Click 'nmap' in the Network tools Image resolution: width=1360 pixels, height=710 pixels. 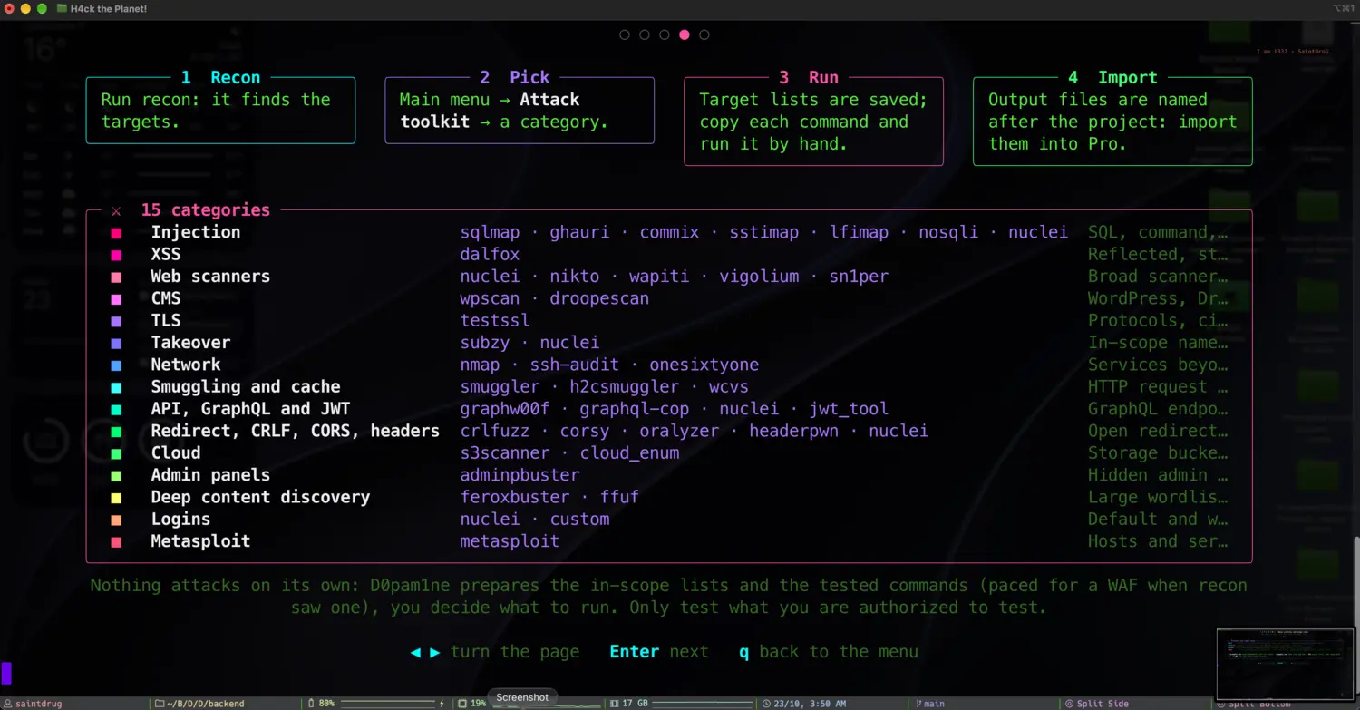pos(480,365)
